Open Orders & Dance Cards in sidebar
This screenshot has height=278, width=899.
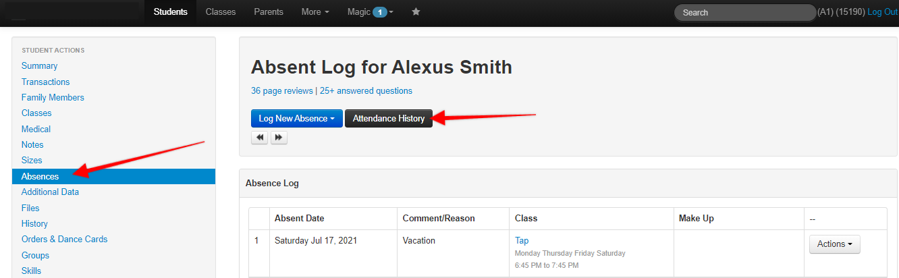pos(64,239)
